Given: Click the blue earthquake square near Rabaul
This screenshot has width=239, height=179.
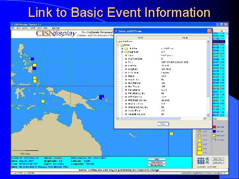Looking at the screenshot, I should coord(102,97).
